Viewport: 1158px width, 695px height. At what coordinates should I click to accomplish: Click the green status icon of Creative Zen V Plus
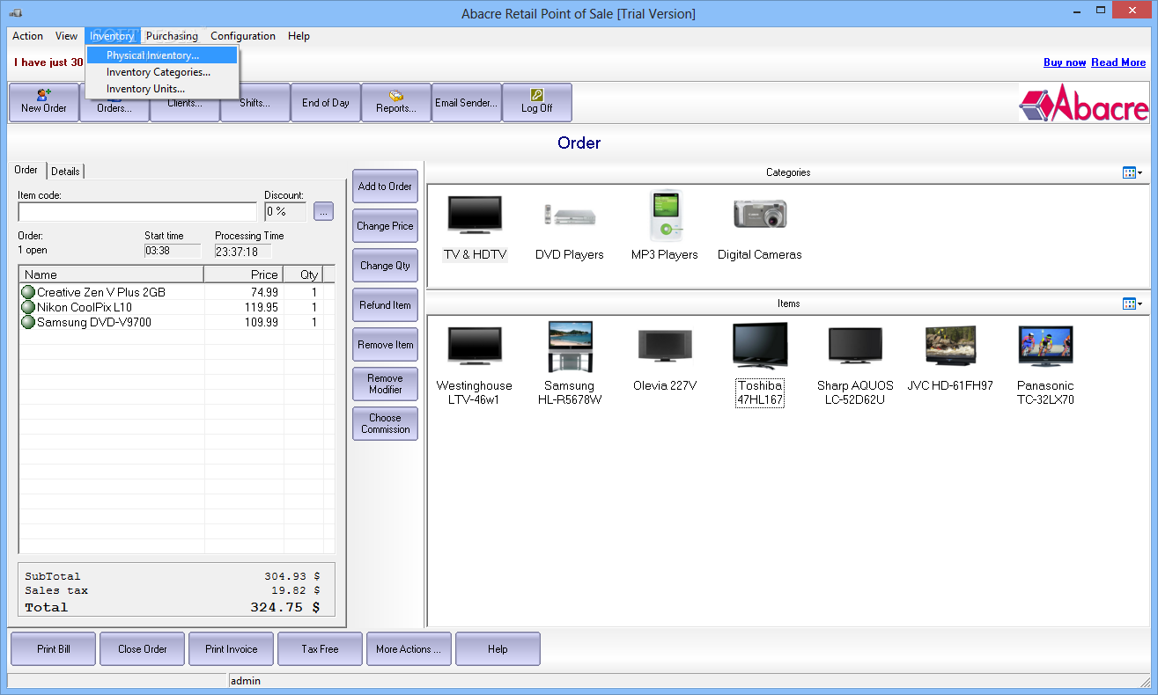click(x=28, y=292)
